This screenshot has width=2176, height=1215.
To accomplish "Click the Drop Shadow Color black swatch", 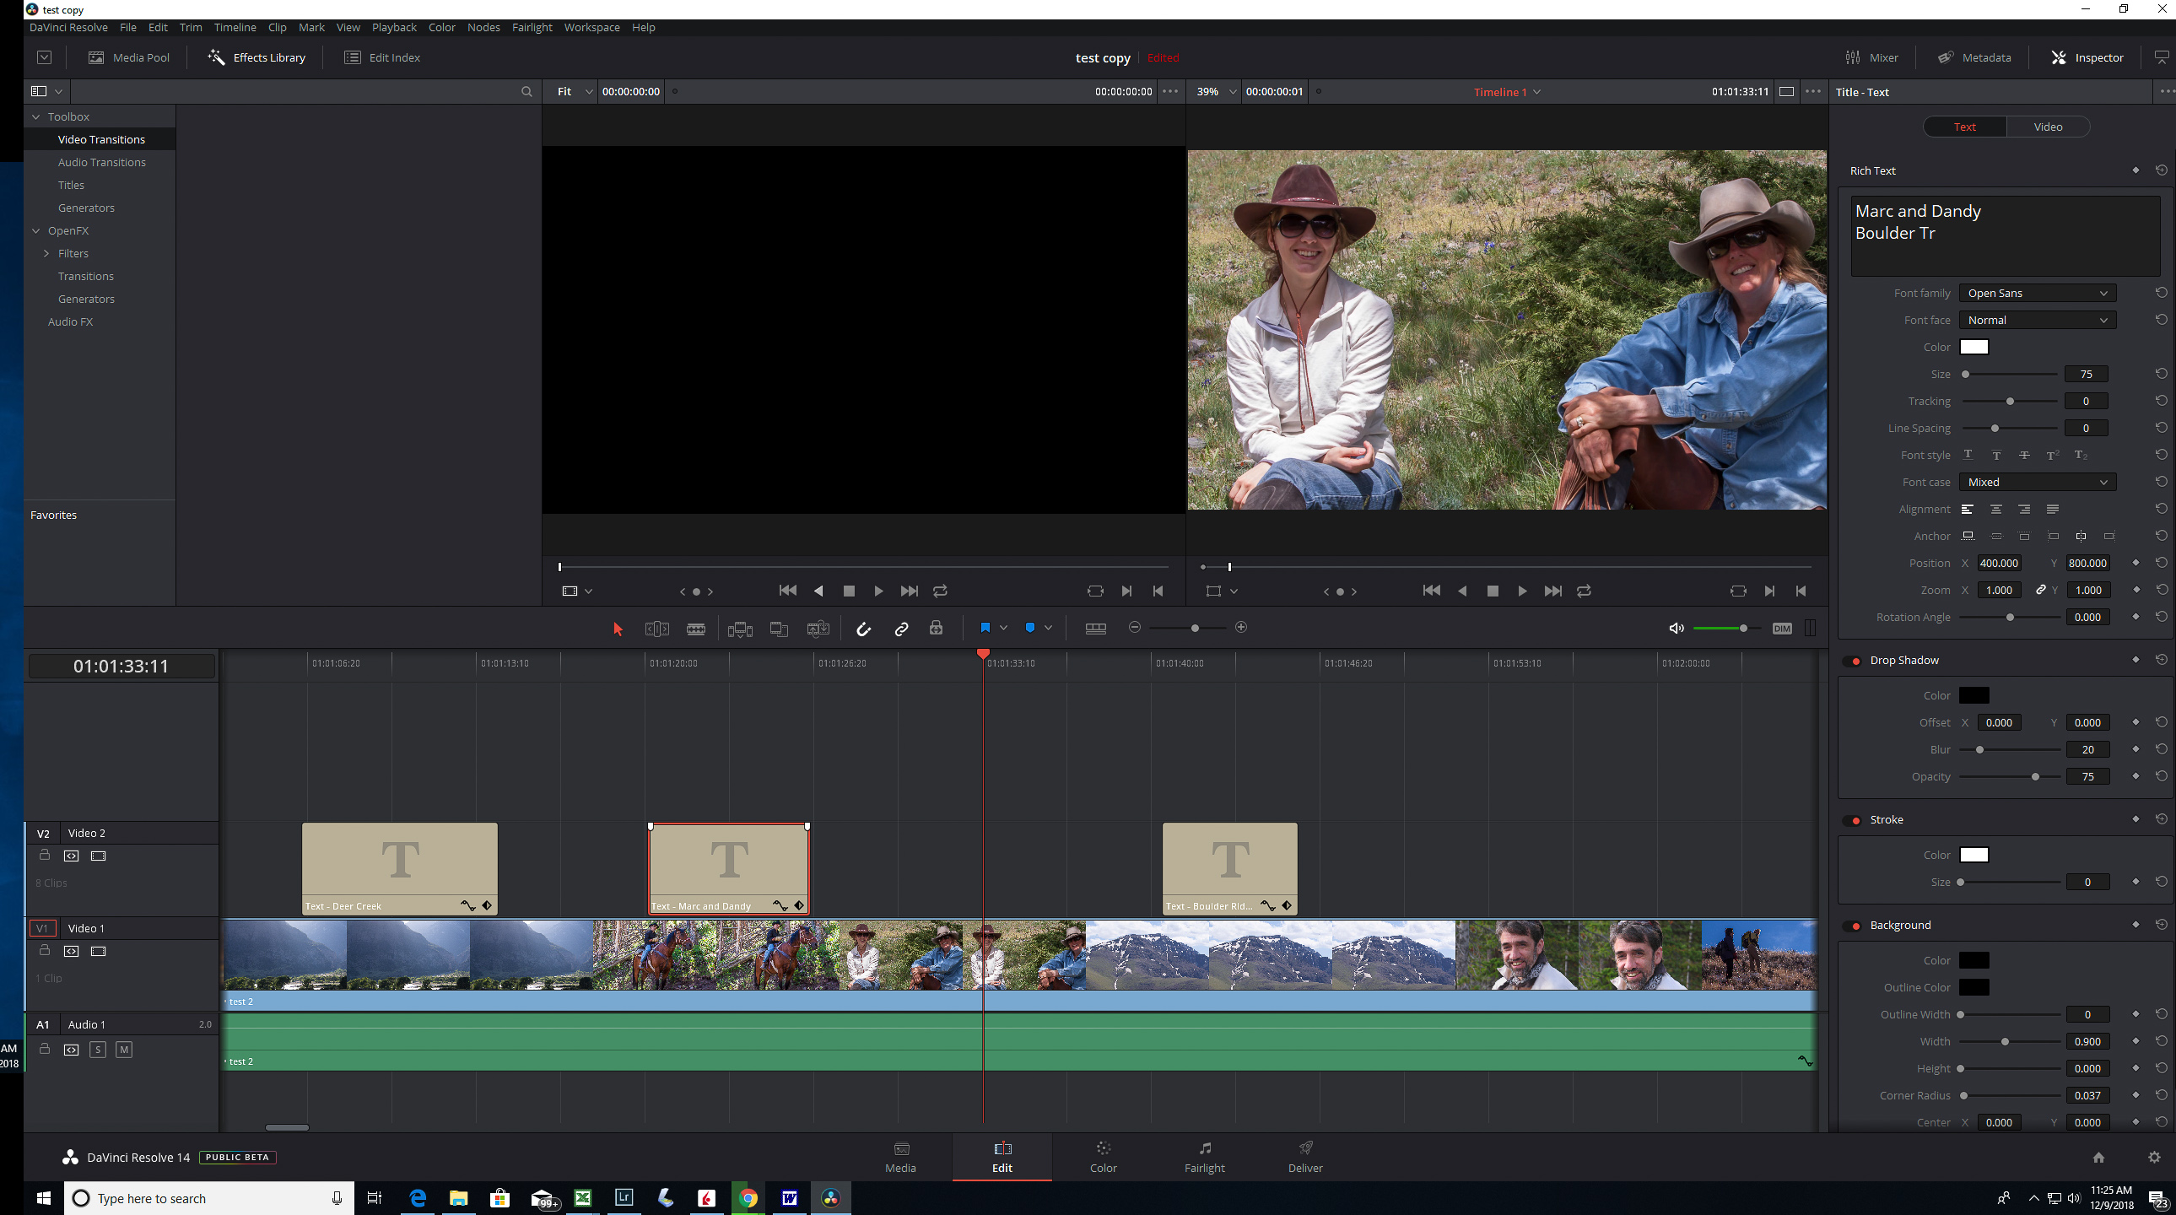I will (1974, 695).
